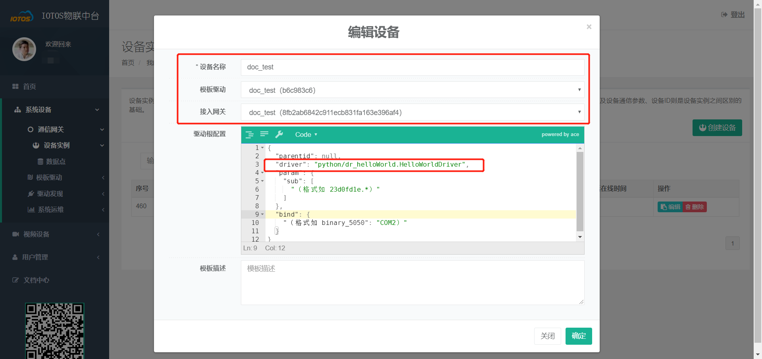Expand the 视频设备 sidebar menu
The height and width of the screenshot is (359, 762).
point(37,234)
